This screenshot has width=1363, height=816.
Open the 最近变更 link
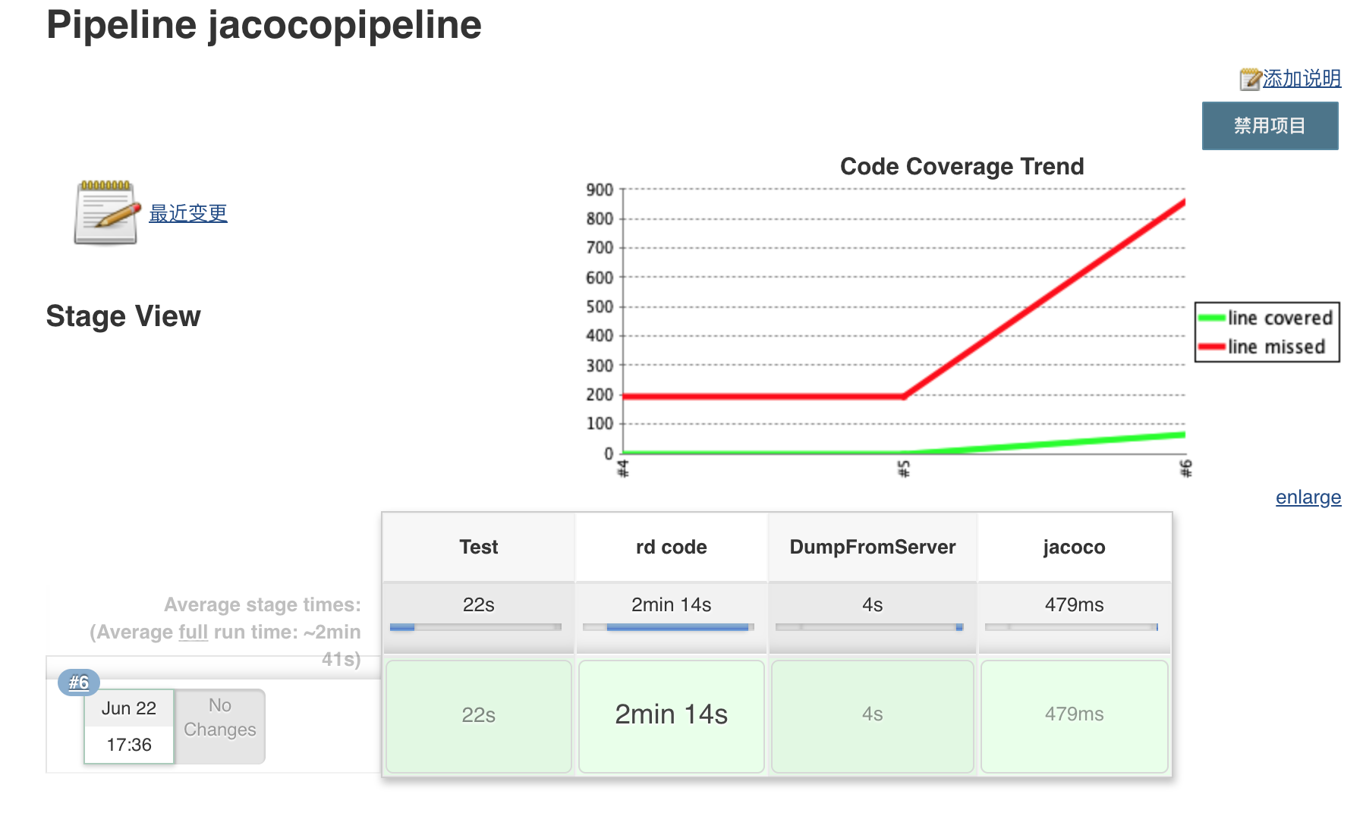pyautogui.click(x=187, y=213)
